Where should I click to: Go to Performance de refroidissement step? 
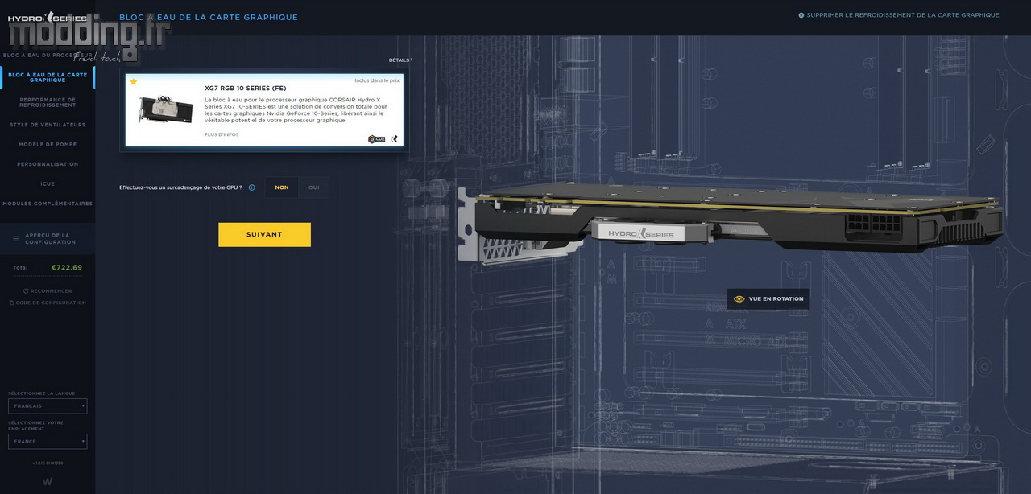pyautogui.click(x=48, y=102)
